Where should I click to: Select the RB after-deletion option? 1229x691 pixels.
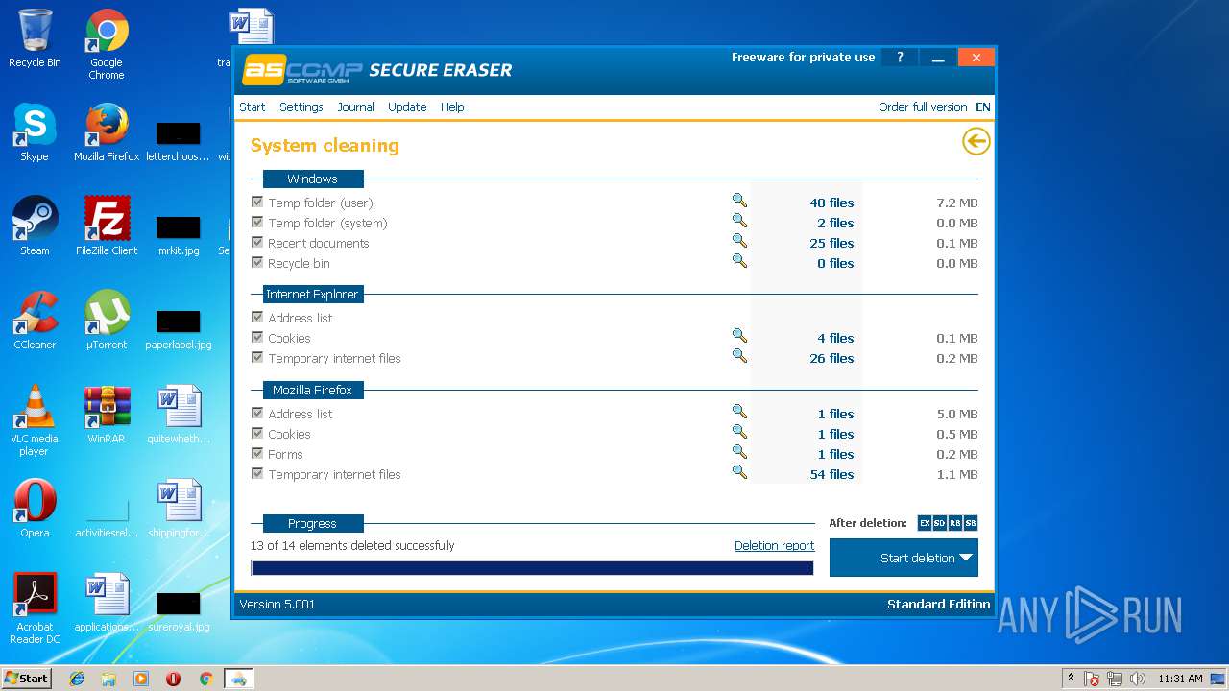pos(955,523)
